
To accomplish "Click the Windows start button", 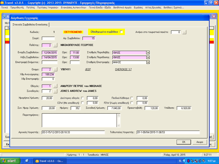I will [x=10, y=161].
